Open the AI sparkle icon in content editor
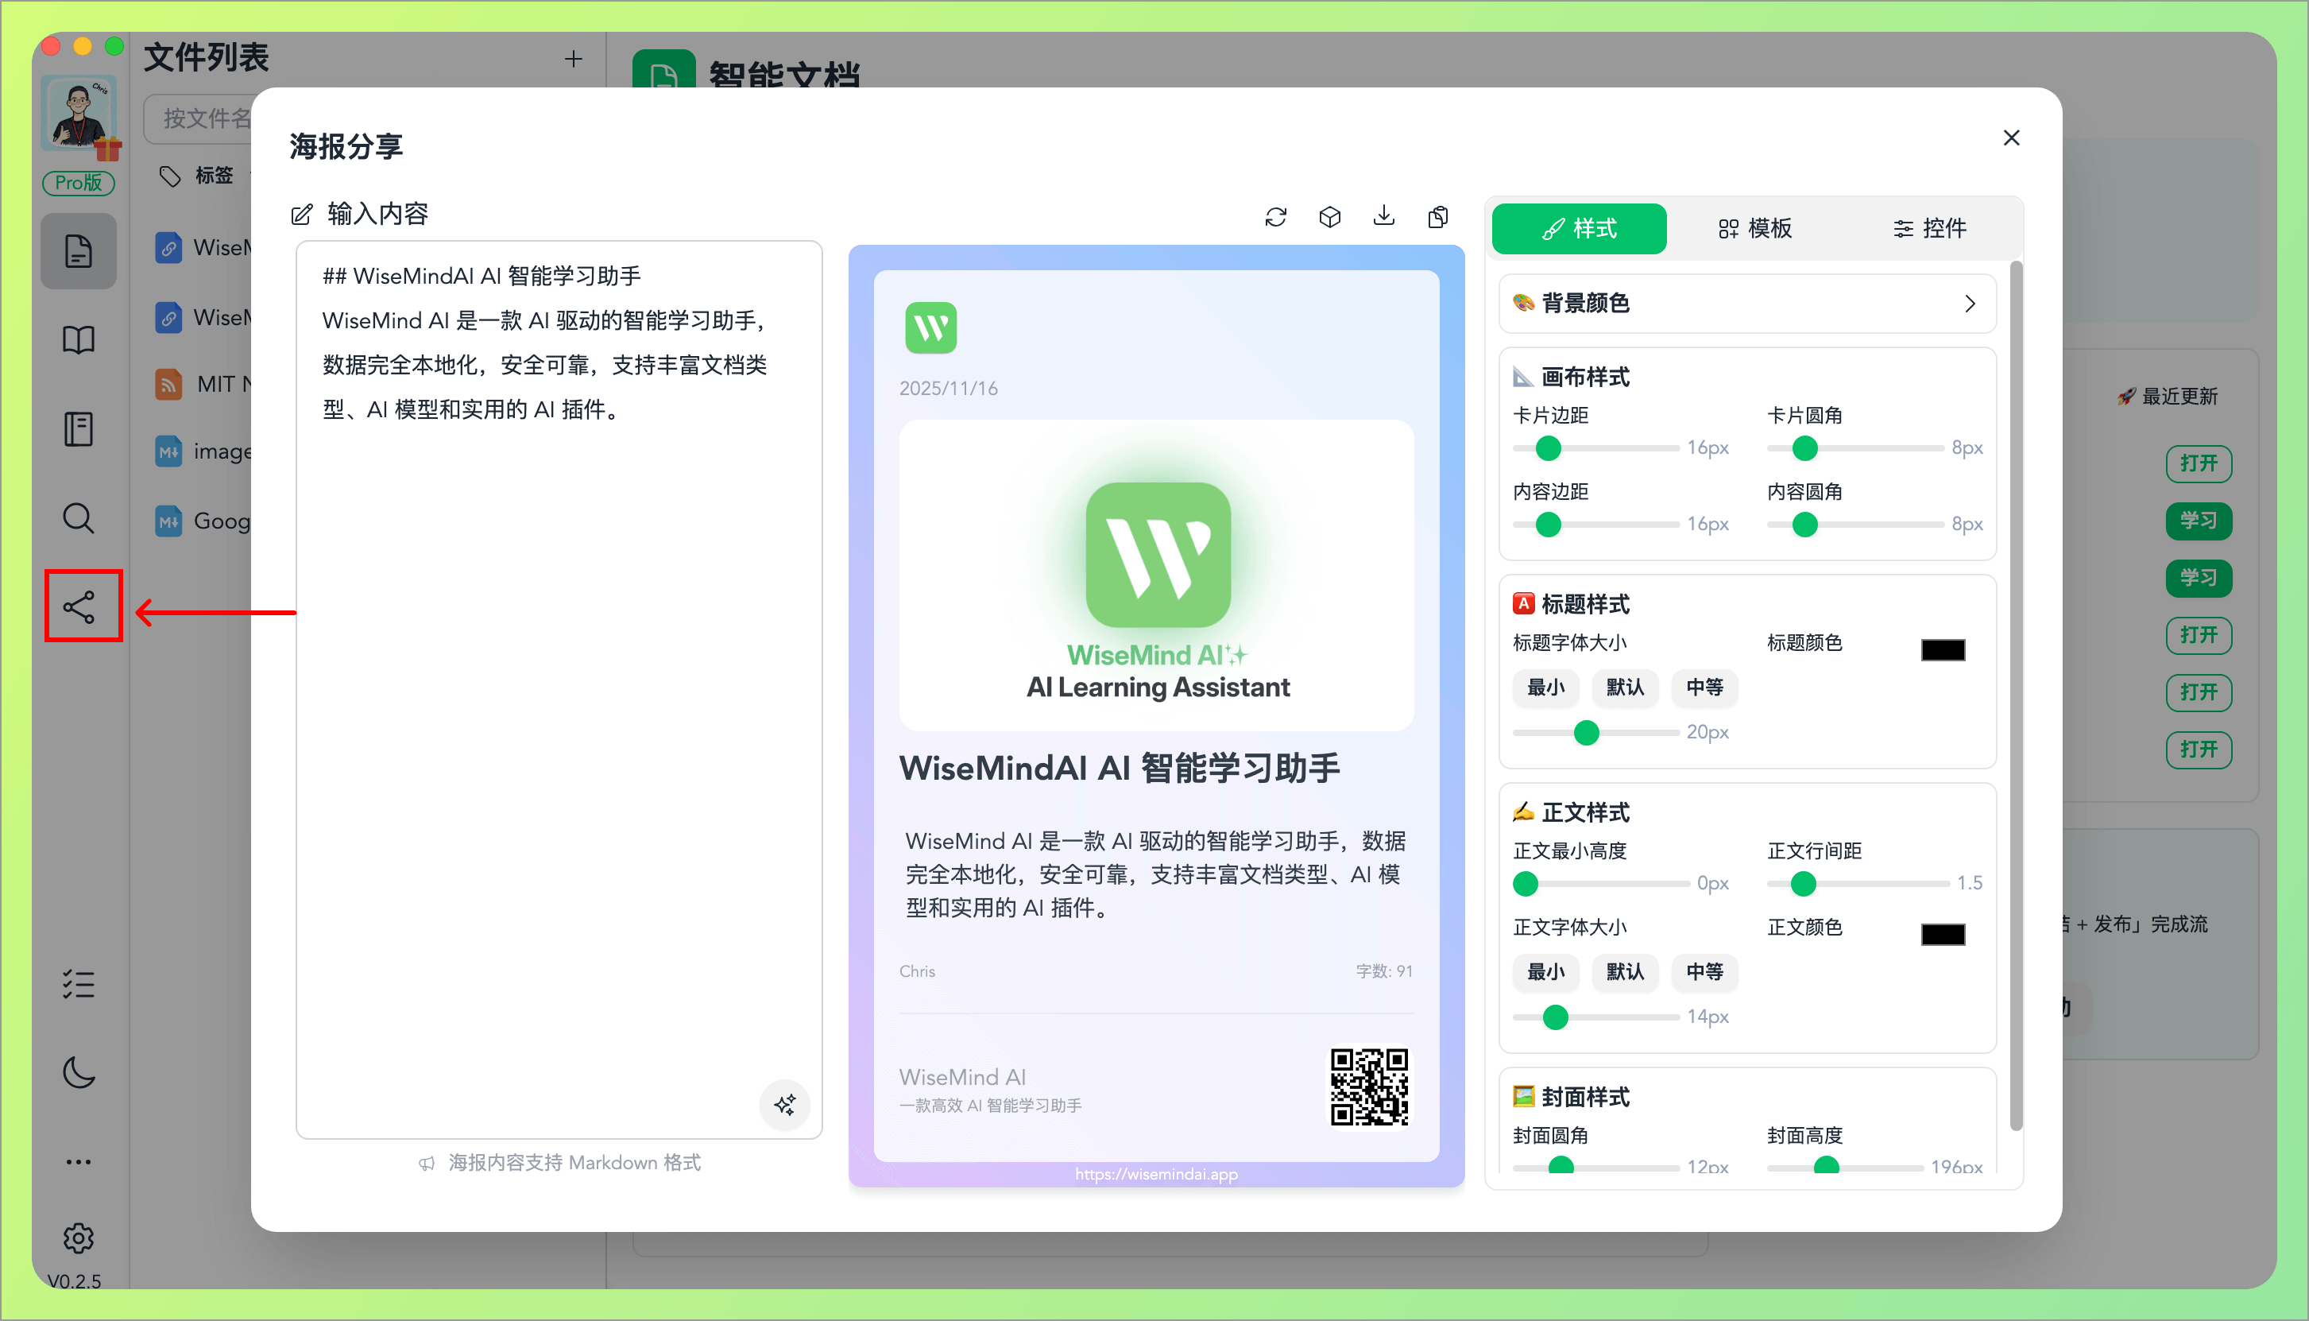This screenshot has height=1321, width=2309. click(x=784, y=1105)
